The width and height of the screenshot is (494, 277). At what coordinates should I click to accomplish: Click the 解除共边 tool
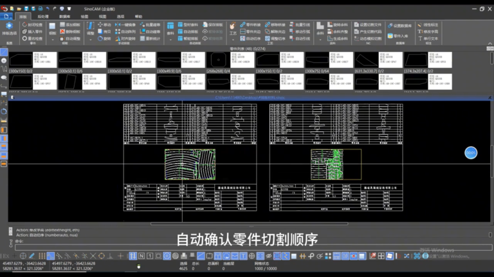coord(275,31)
